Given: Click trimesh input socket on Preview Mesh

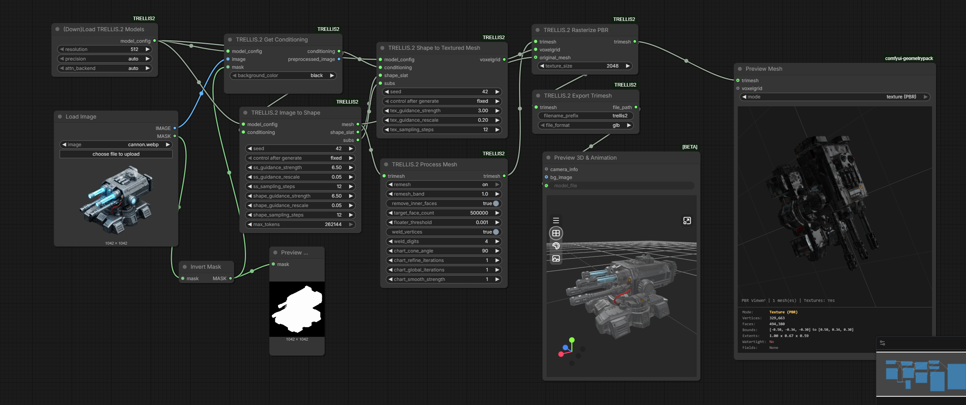Looking at the screenshot, I should (738, 80).
